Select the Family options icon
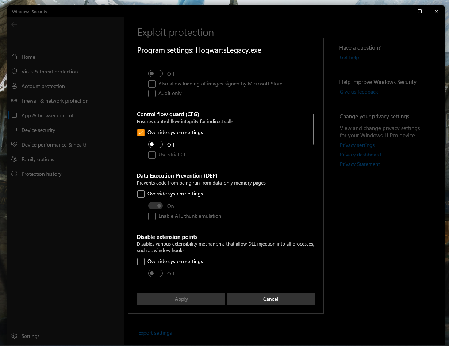Image resolution: width=449 pixels, height=346 pixels. pos(14,159)
